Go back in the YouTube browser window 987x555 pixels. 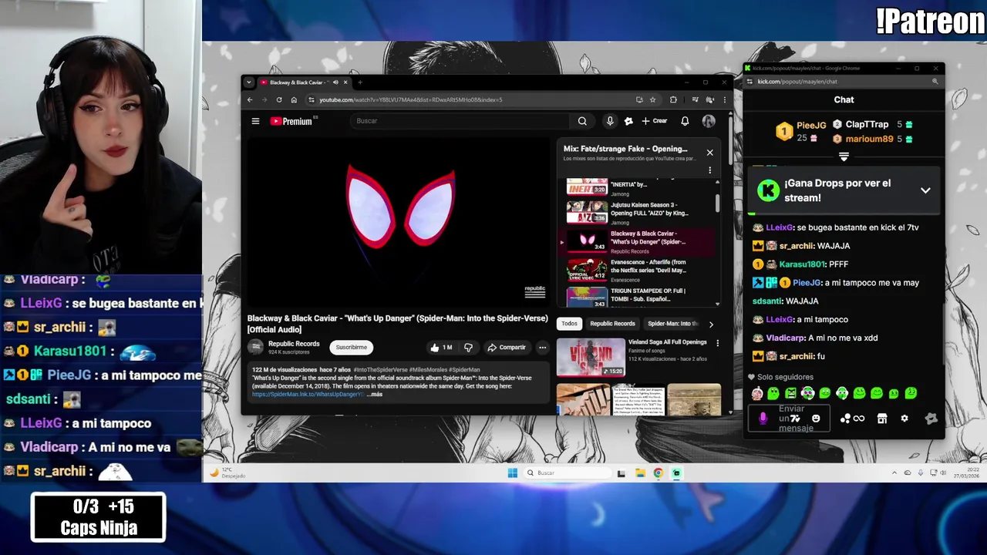[250, 99]
